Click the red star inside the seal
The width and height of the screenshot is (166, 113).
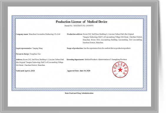click(120, 70)
